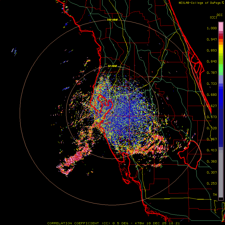This screenshot has height=225, width=225.
Task: Click the 0.360 scale value
Action: click(212, 161)
